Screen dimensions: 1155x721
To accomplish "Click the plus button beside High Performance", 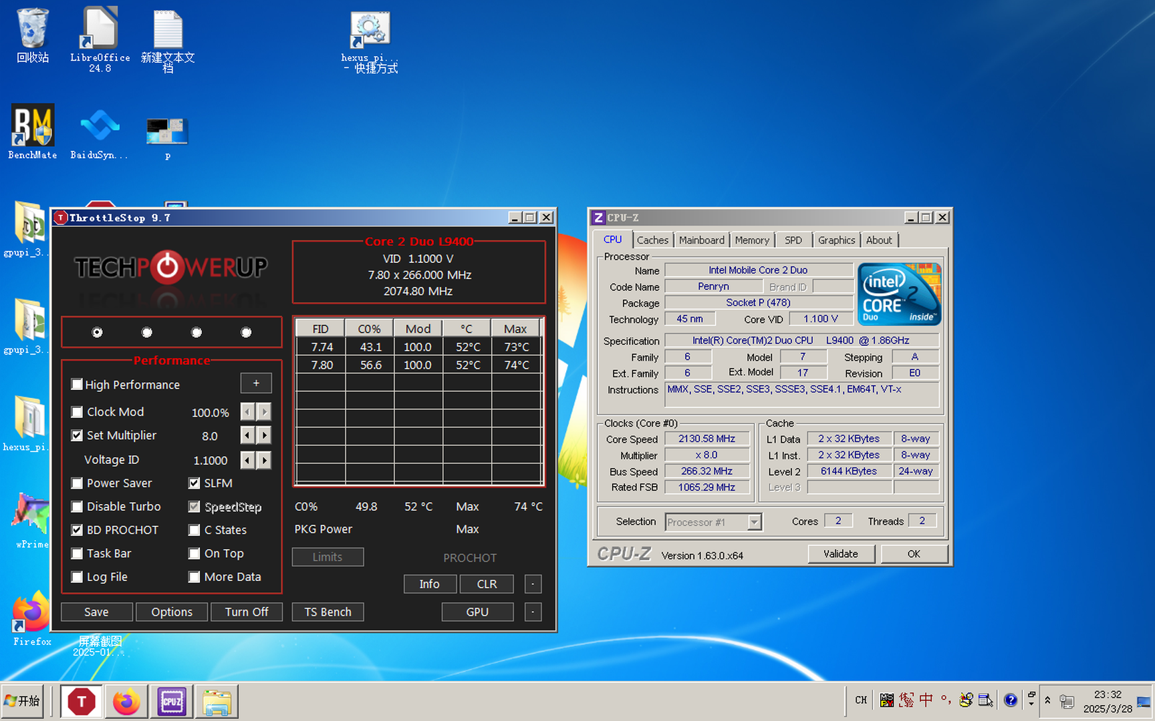I will click(256, 383).
